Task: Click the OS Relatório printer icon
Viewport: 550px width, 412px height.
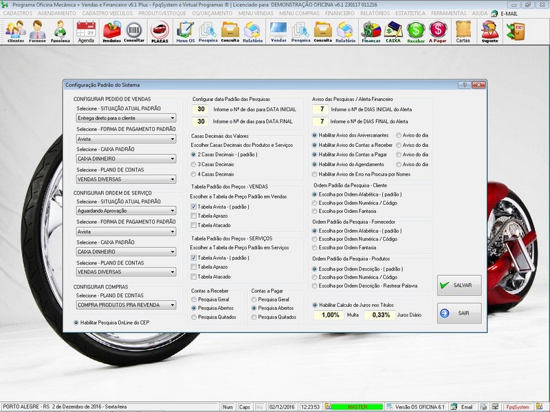Action: tap(252, 31)
